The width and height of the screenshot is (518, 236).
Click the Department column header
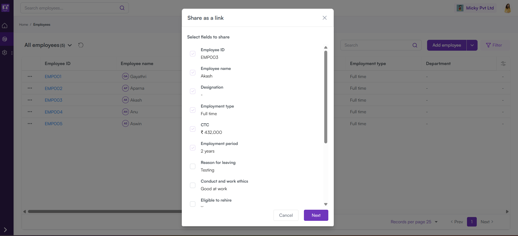click(438, 64)
